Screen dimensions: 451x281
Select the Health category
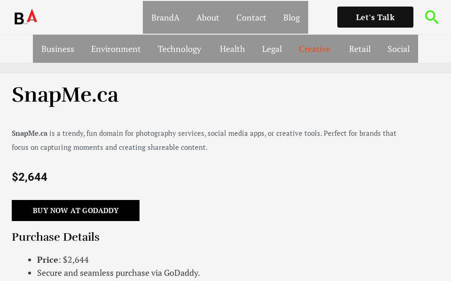pyautogui.click(x=232, y=49)
